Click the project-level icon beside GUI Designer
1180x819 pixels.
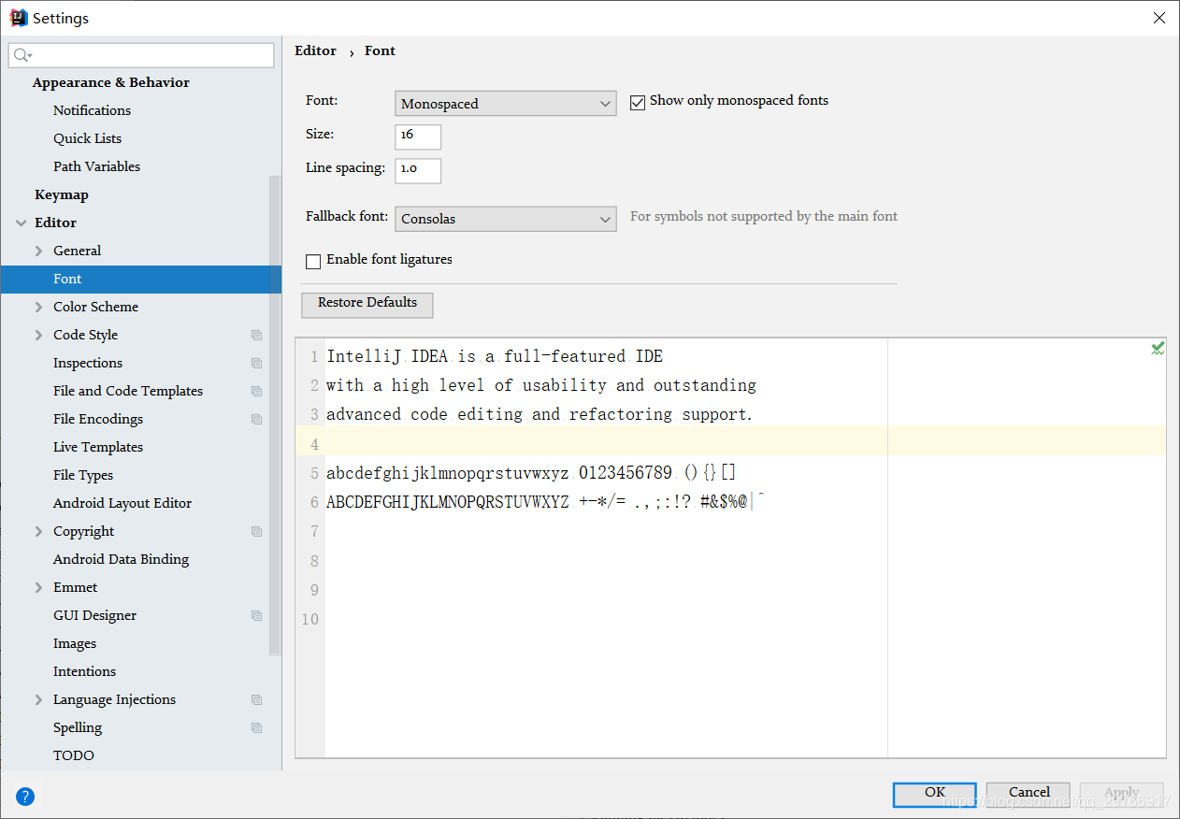pos(257,615)
